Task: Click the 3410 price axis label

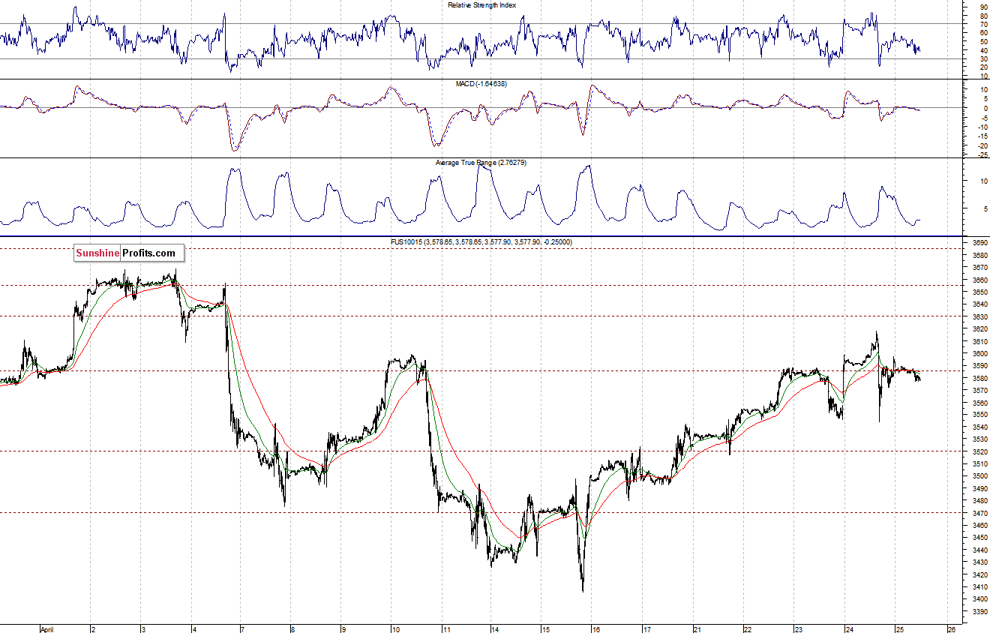Action: click(979, 586)
